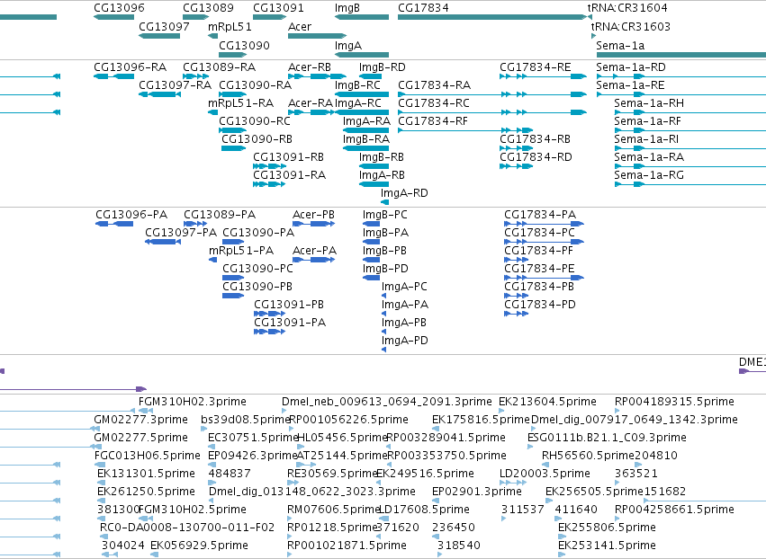Image resolution: width=766 pixels, height=559 pixels.
Task: Select the ImgA-RC transcript label
Action: click(358, 103)
